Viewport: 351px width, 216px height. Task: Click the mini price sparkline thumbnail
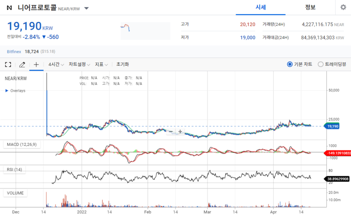click(x=145, y=31)
